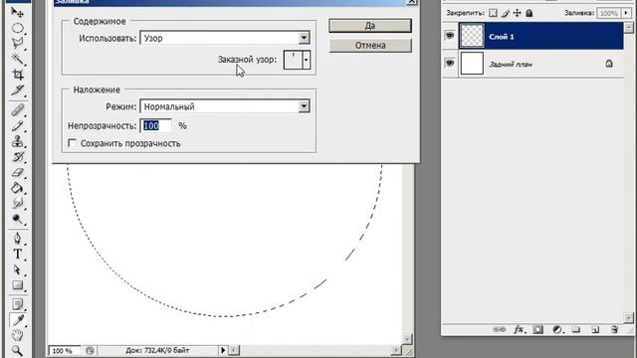This screenshot has height=358, width=637.
Task: Create a new layer icon
Action: [595, 329]
